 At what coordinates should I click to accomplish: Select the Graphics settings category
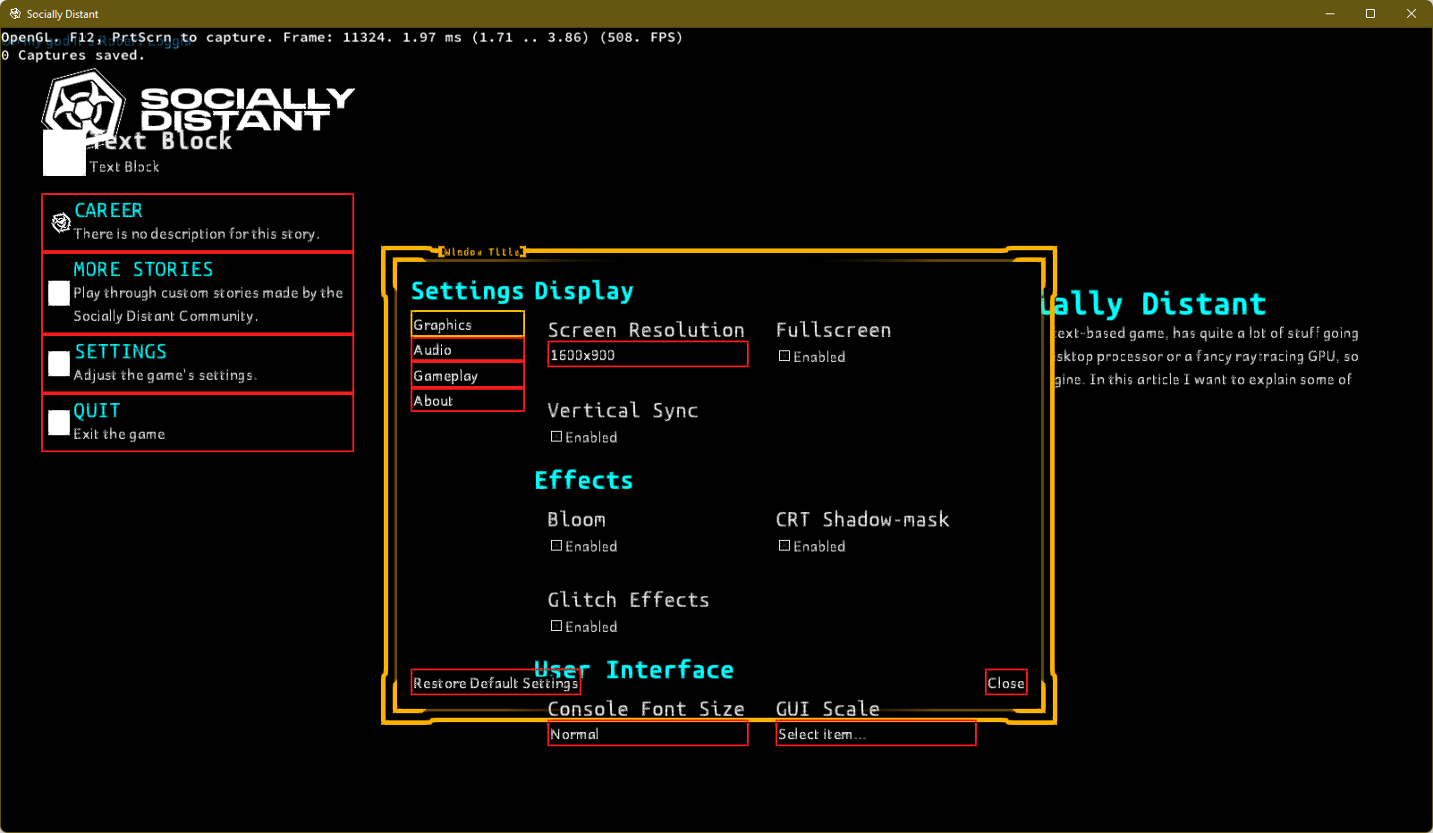point(468,324)
